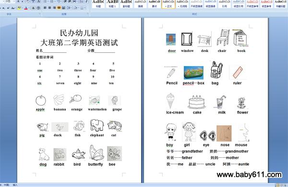Expand the borders dropdown arrow
Viewport: 288px width, 187px height.
84,8
